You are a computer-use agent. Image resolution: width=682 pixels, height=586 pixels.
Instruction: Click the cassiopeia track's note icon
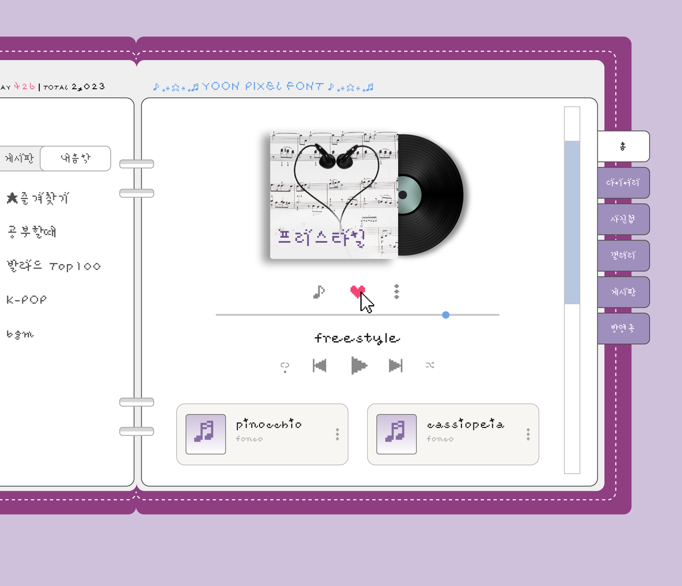(396, 434)
